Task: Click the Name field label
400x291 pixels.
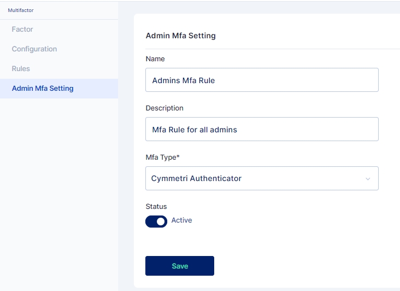Action: pos(155,59)
